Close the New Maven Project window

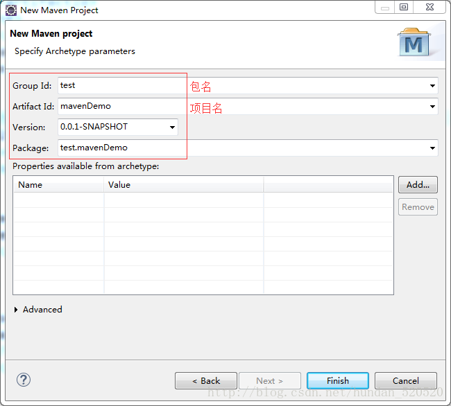[x=429, y=7]
